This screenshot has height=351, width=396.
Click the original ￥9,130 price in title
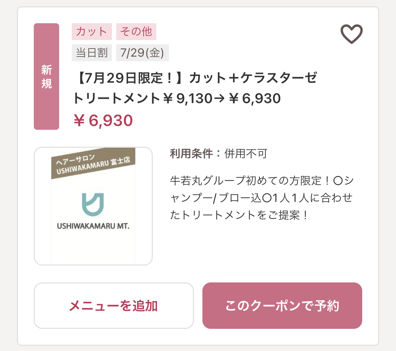[x=188, y=98]
